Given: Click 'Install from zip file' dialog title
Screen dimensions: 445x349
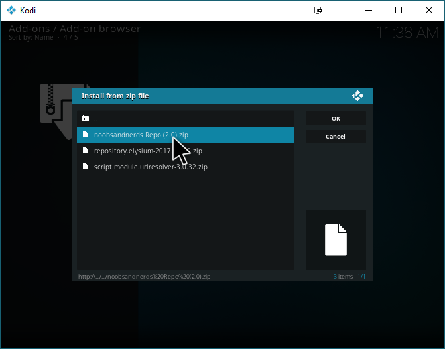Looking at the screenshot, I should coord(115,96).
